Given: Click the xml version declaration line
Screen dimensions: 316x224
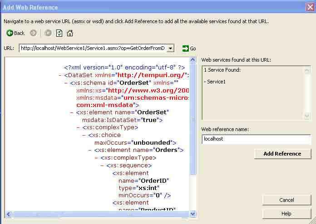Looking at the screenshot, I should click(124, 68).
